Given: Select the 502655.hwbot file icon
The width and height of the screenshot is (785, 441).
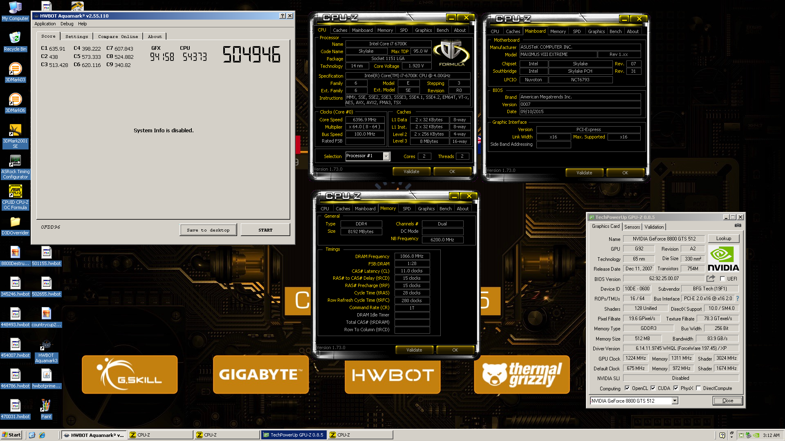Looking at the screenshot, I should click(46, 287).
